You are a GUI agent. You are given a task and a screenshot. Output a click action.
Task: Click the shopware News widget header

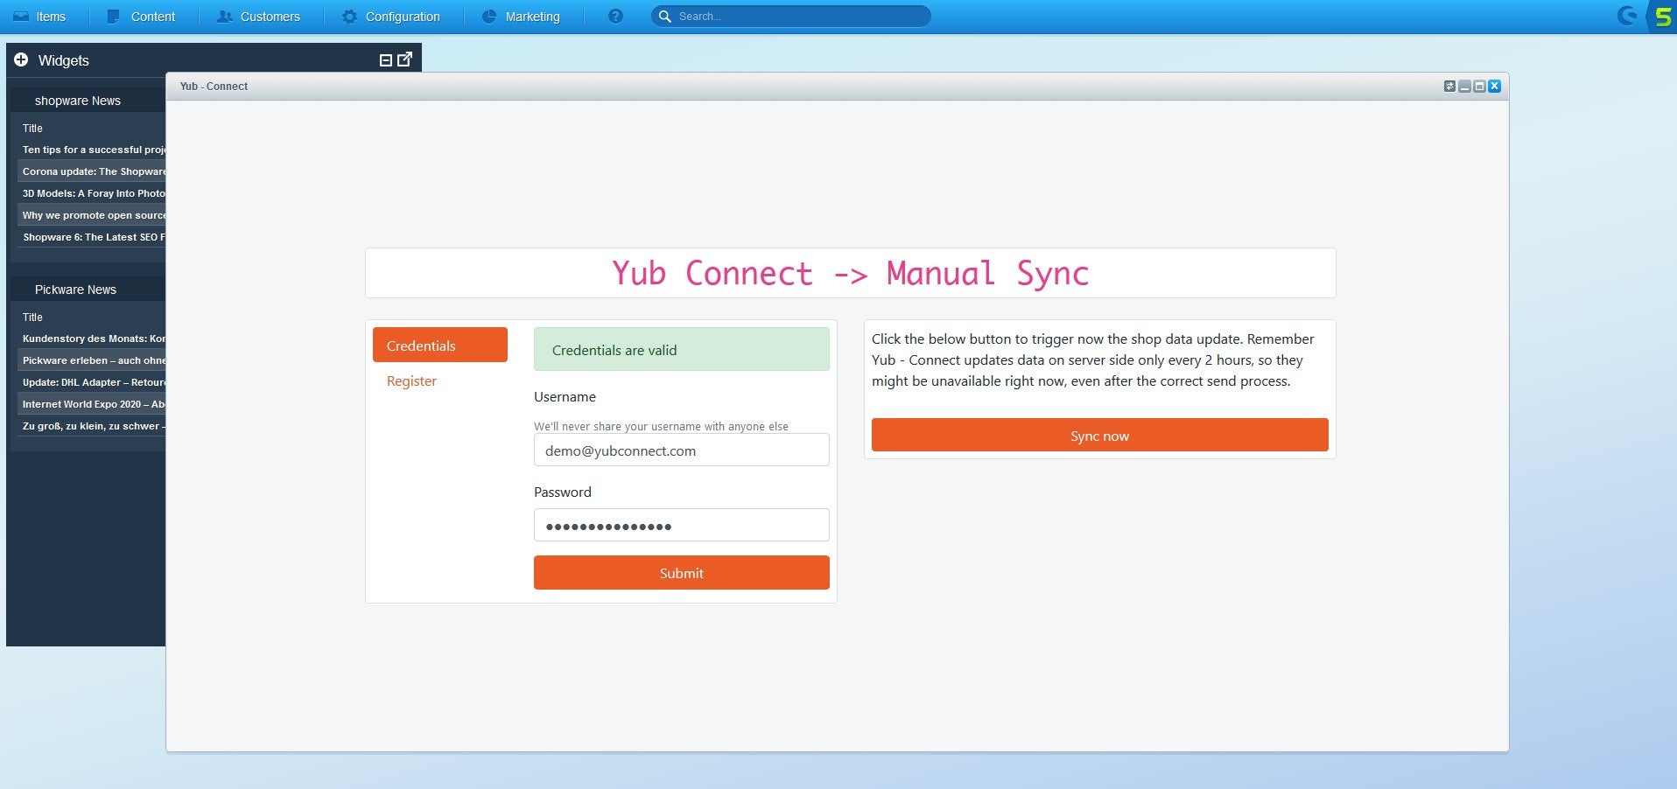click(x=88, y=101)
